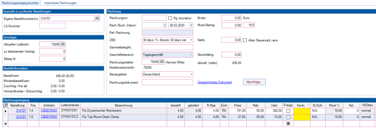Click the Rechnungsnr input field
The height and width of the screenshot is (128, 376).
tap(154, 18)
